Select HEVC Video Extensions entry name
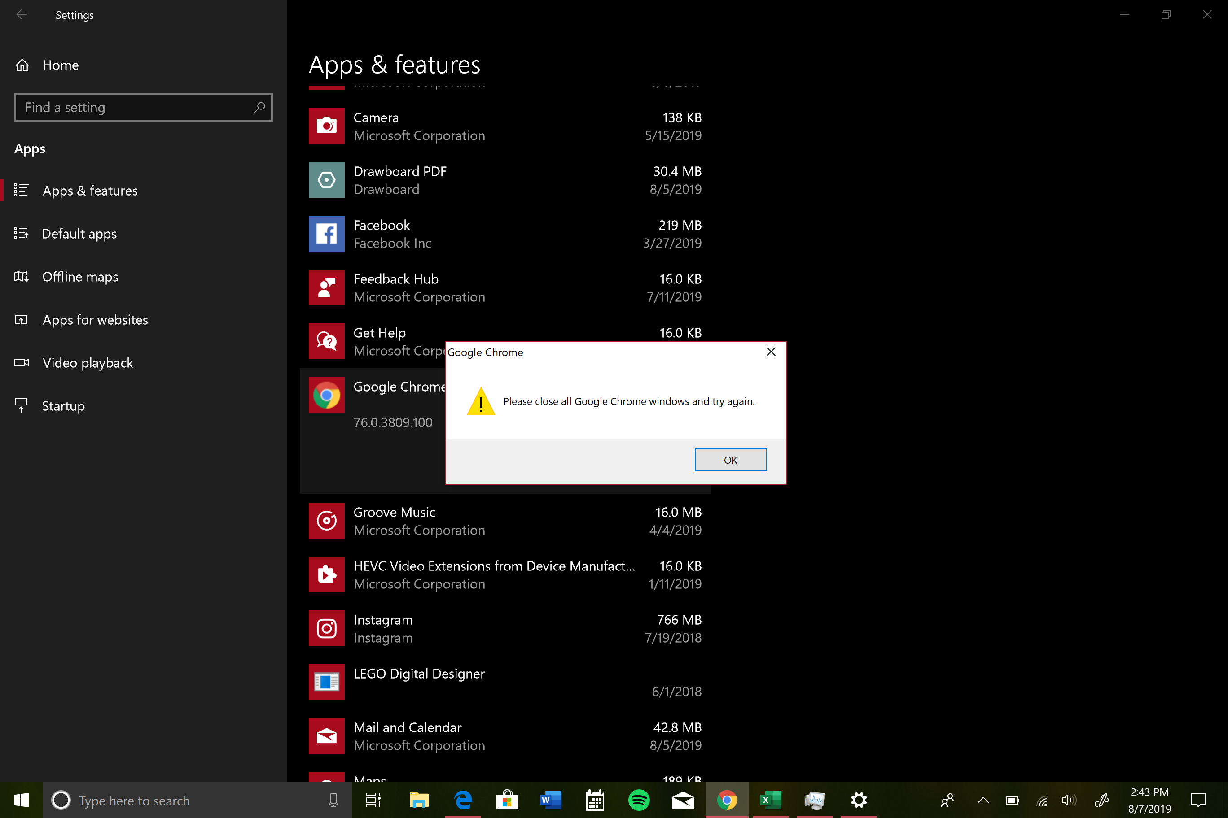The width and height of the screenshot is (1228, 818). click(x=495, y=566)
